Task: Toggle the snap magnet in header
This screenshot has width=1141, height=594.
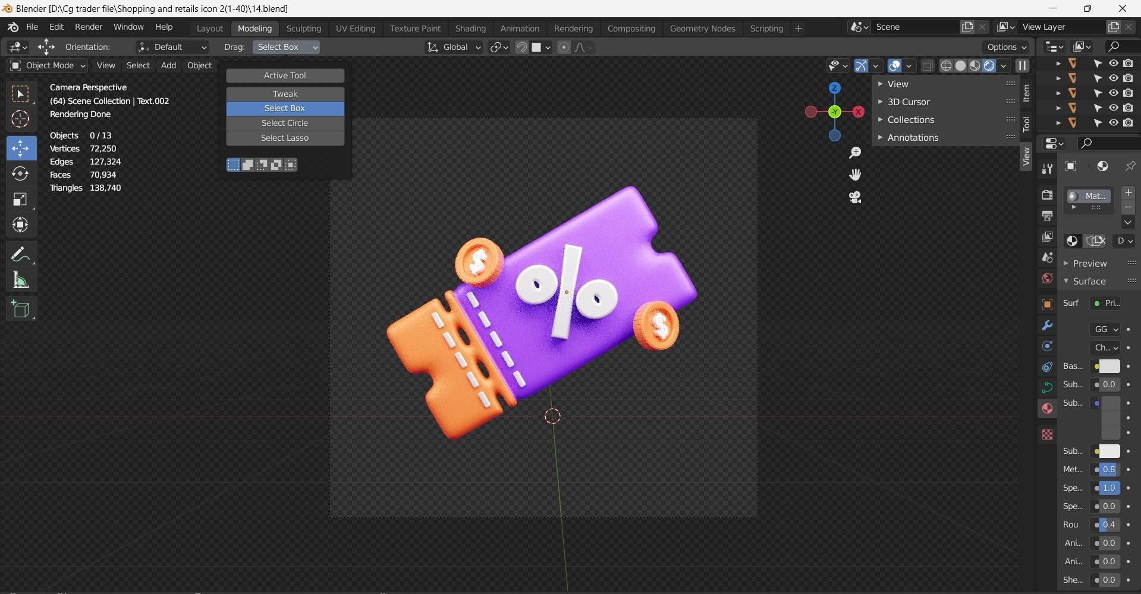Action: click(x=521, y=48)
